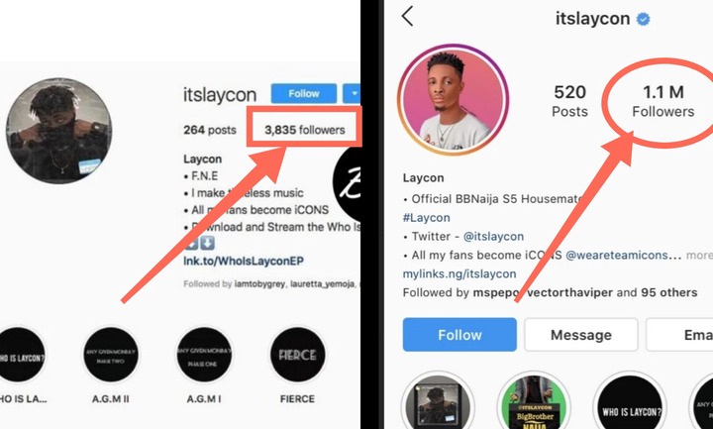Screen dimensions: 713x429
Task: Expand the blue dropdown beside Follow
Action: tap(352, 94)
